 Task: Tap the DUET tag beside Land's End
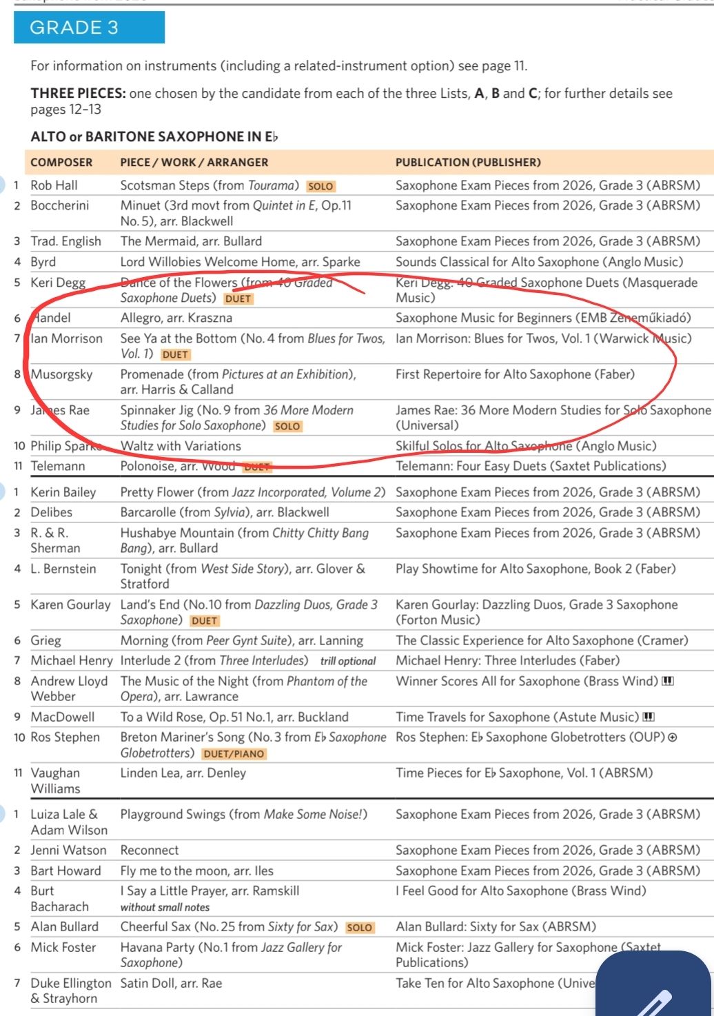(205, 620)
